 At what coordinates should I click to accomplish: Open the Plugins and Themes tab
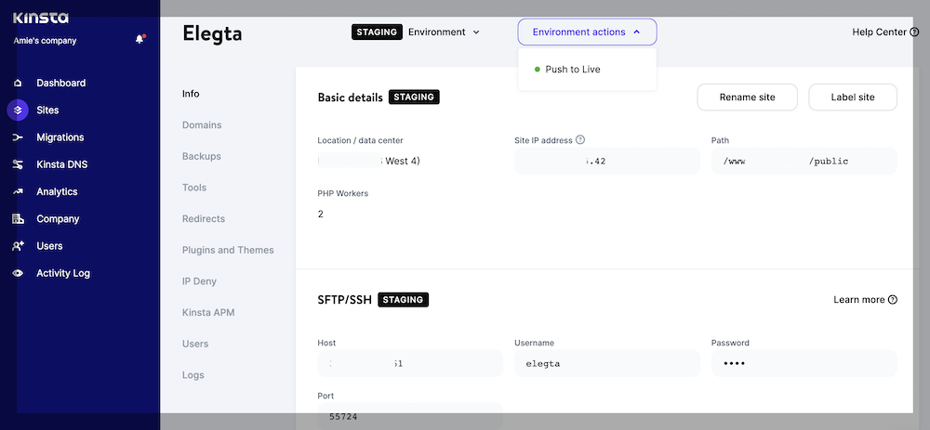[228, 250]
